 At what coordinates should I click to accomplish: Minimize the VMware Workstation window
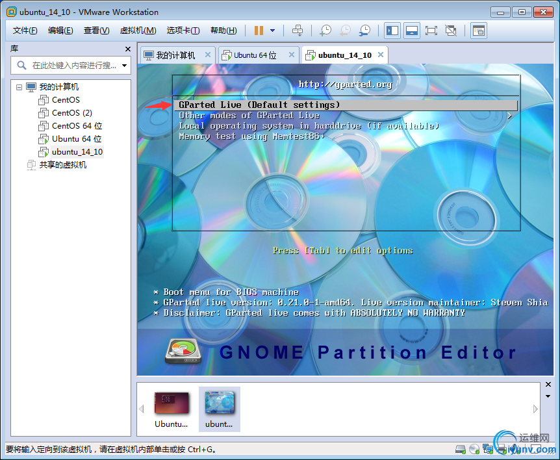tap(500, 12)
